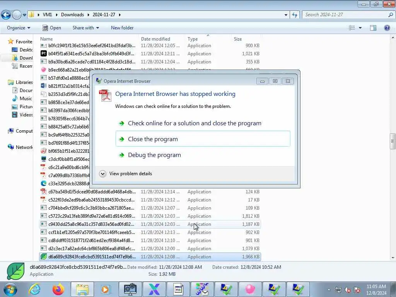The image size is (396, 297).
Task: Click the Windows Start orb
Action: [x=10, y=289]
